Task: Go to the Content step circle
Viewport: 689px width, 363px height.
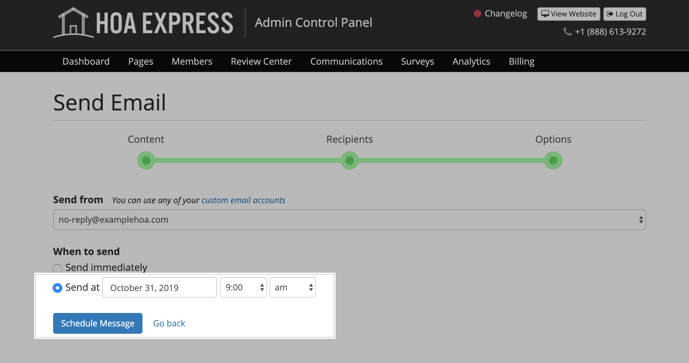Action: [146, 160]
